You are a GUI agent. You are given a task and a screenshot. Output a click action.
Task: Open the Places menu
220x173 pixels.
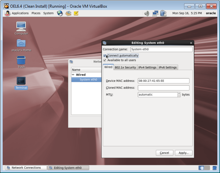pyautogui.click(x=36, y=13)
